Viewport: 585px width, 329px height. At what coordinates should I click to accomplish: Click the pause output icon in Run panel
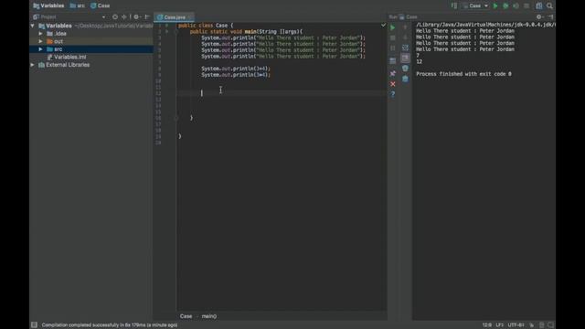click(x=392, y=48)
